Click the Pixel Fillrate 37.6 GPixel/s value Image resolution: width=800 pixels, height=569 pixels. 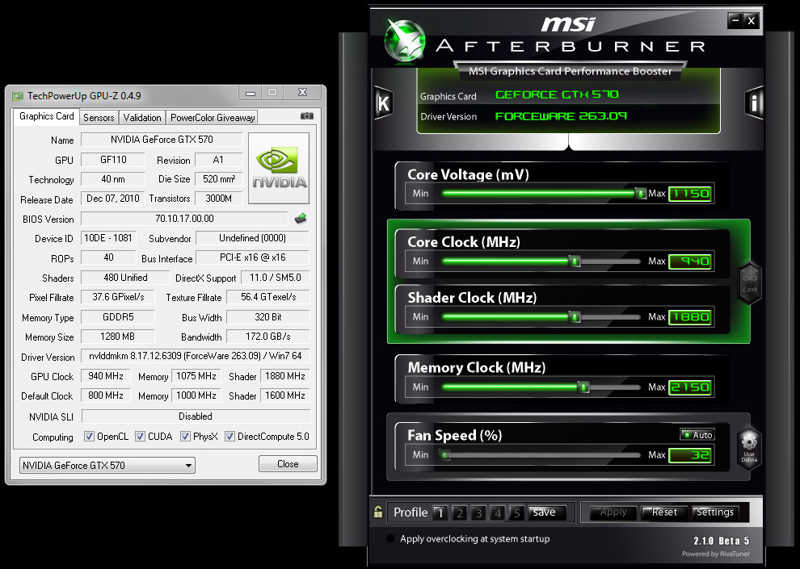click(118, 296)
